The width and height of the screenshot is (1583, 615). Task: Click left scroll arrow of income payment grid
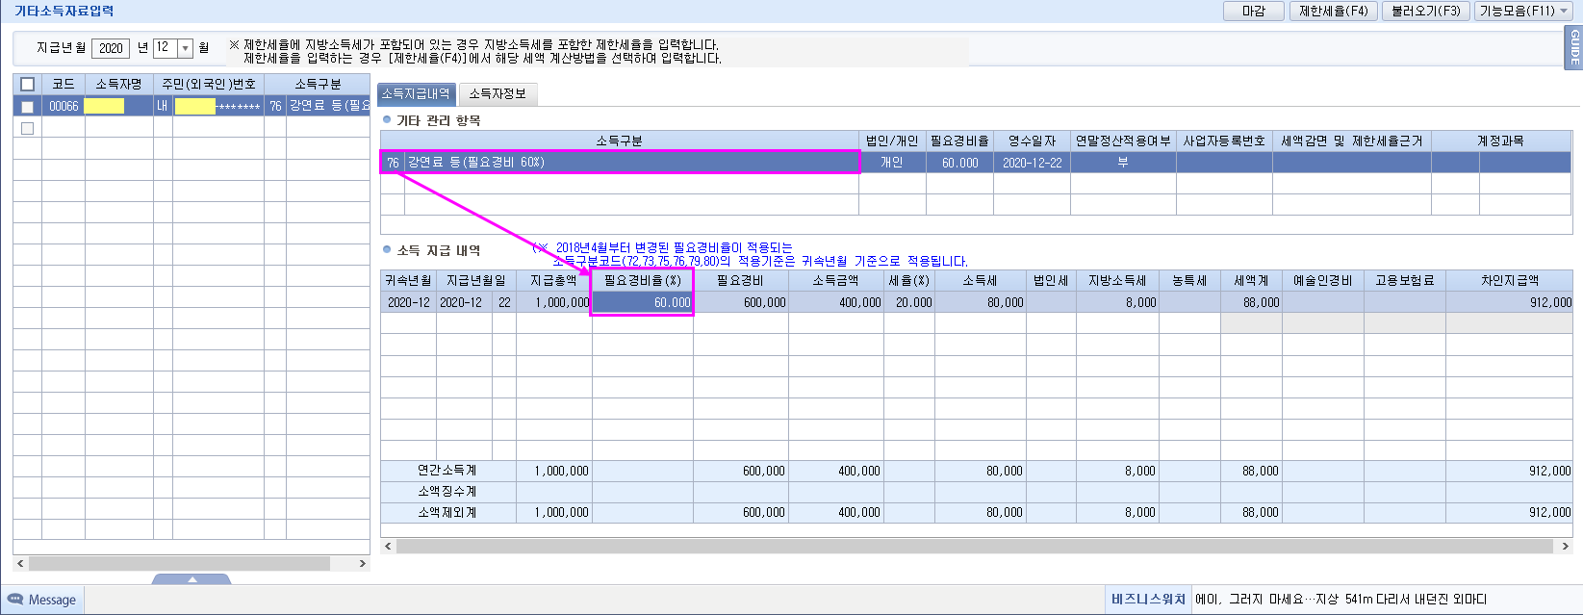389,546
